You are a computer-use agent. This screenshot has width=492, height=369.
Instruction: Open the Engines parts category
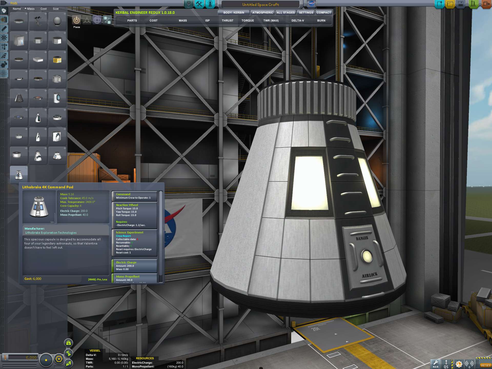click(x=4, y=29)
